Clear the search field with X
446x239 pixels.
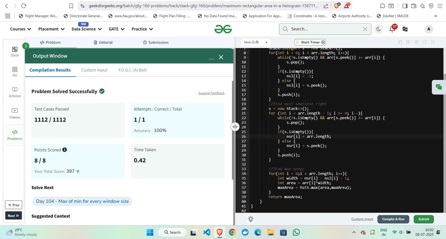[x=365, y=29]
